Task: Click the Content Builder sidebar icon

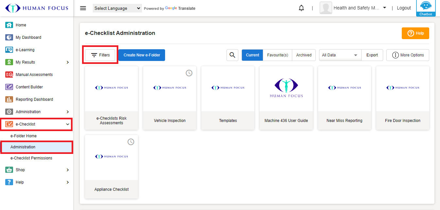Action: click(9, 87)
